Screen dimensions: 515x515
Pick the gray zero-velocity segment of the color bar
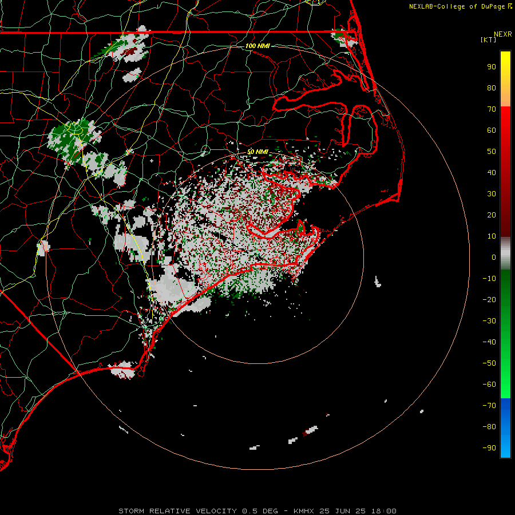(505, 253)
